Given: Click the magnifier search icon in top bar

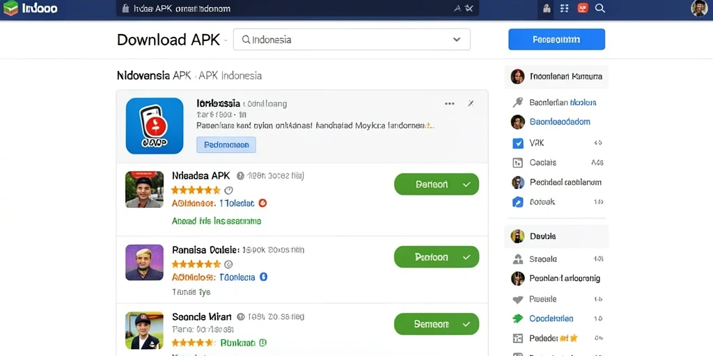Looking at the screenshot, I should [x=600, y=8].
